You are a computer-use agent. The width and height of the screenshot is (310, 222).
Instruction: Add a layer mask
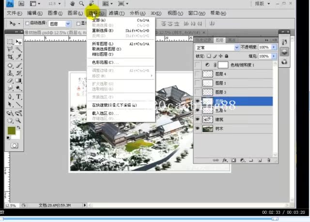[233, 160]
